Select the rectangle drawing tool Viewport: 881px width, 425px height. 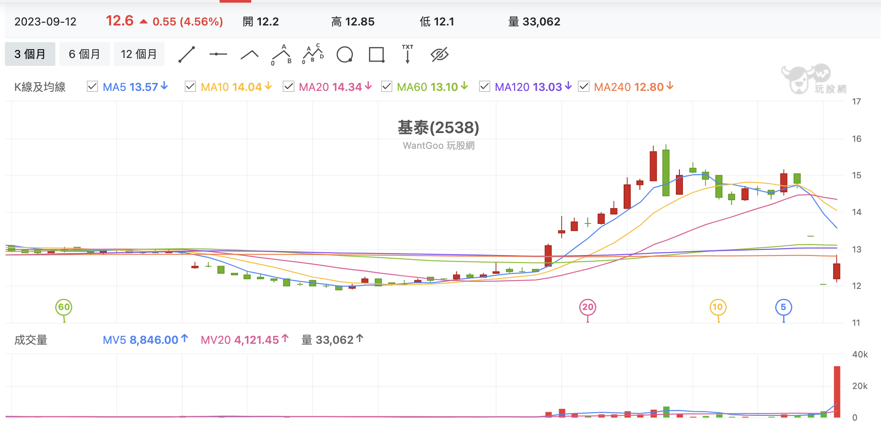click(x=376, y=54)
